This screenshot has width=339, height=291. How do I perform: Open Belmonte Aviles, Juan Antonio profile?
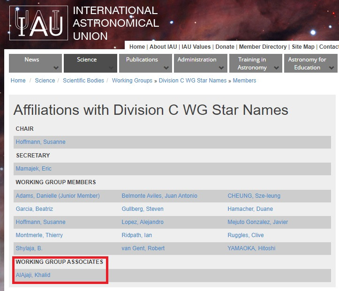coord(159,196)
